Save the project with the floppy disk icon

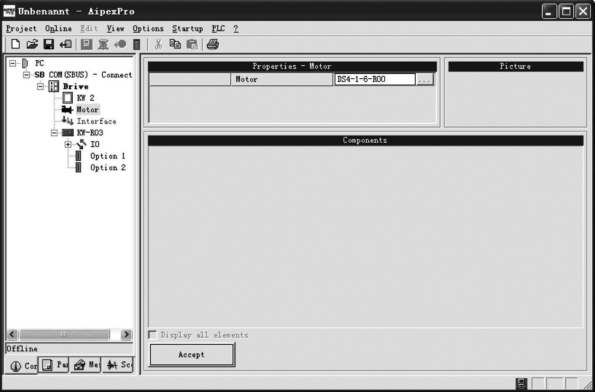click(x=49, y=44)
